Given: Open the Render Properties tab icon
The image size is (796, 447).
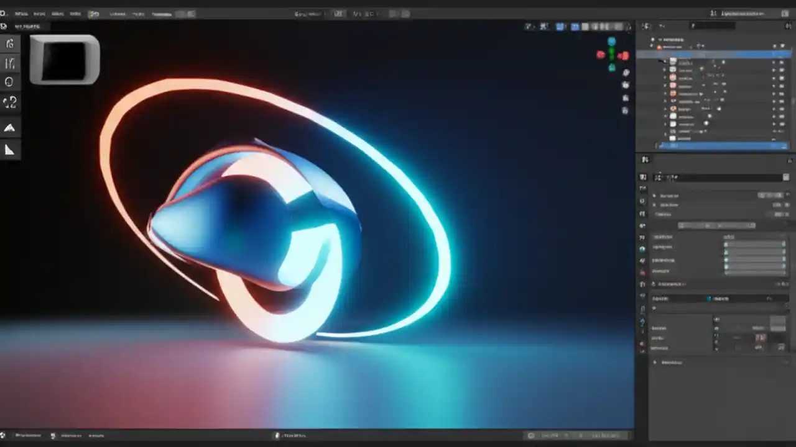Looking at the screenshot, I should 643,178.
